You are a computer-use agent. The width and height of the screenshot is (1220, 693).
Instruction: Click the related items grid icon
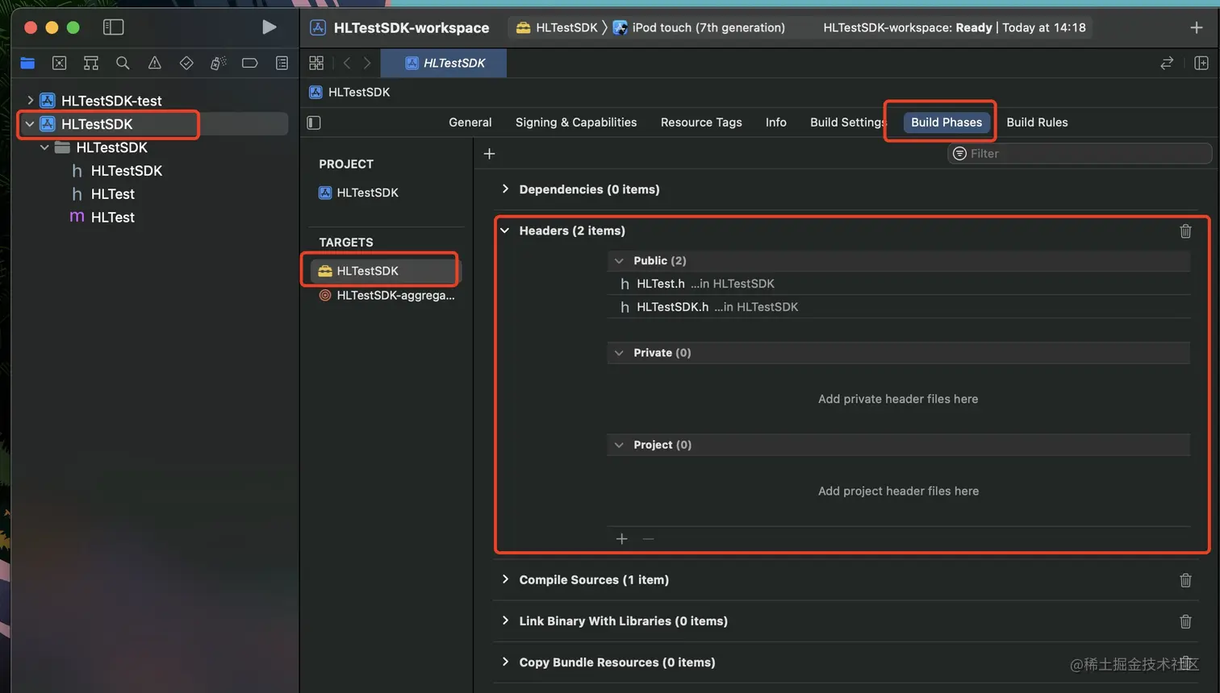[316, 63]
